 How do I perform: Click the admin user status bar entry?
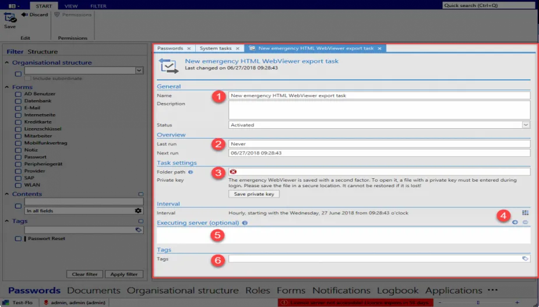[75, 302]
